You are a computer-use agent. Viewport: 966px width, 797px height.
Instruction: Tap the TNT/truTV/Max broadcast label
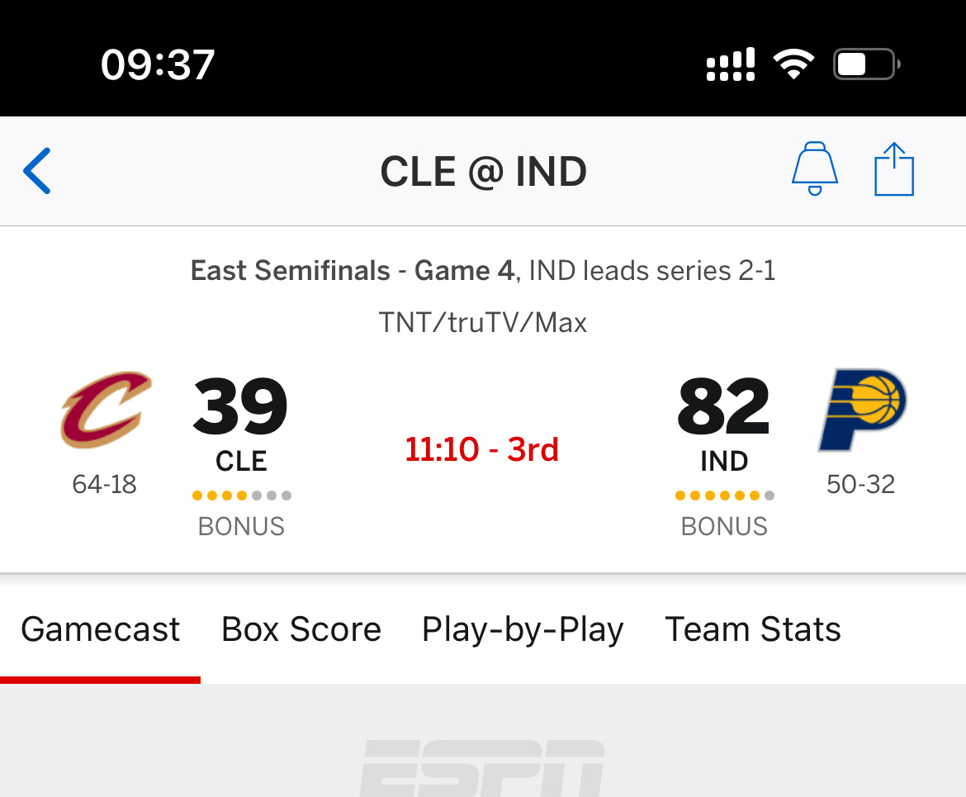(483, 322)
